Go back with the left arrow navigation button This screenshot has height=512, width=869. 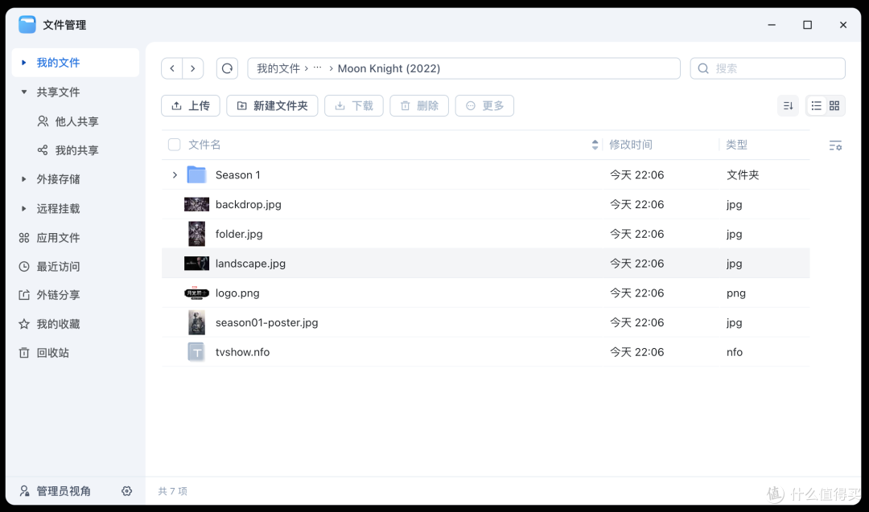[172, 68]
